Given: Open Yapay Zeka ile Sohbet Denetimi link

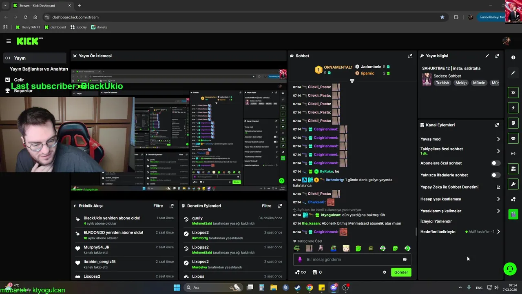Looking at the screenshot, I should [x=460, y=187].
